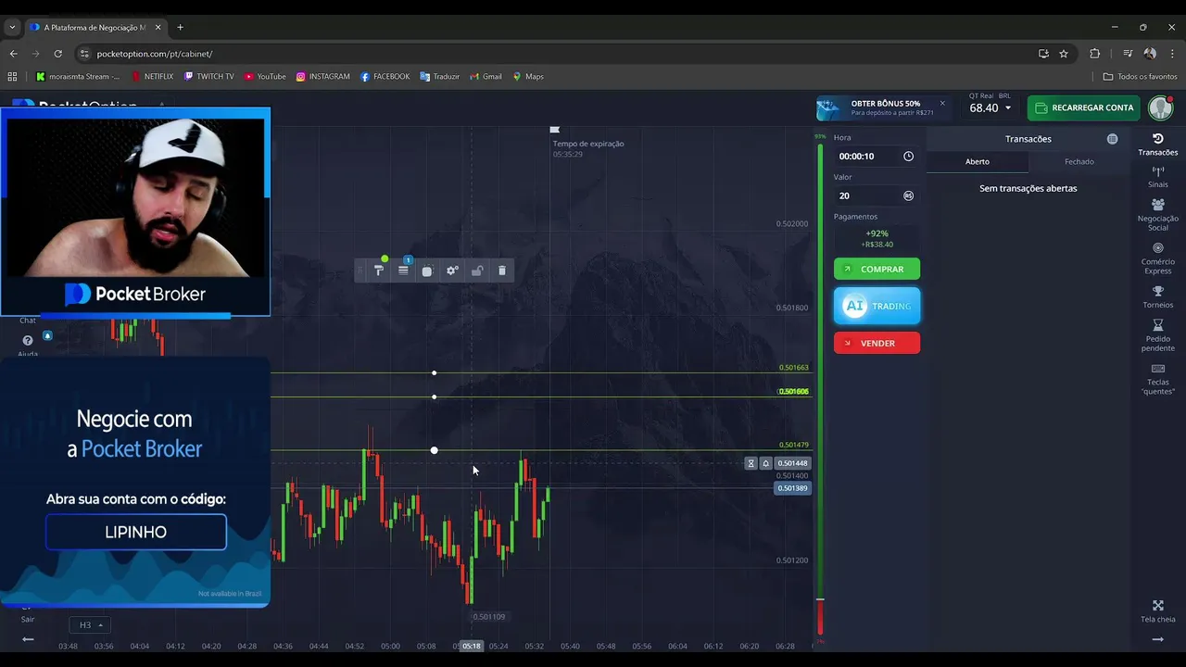Click Tela cheia fullscreen icon
The width and height of the screenshot is (1186, 667).
click(x=1157, y=611)
